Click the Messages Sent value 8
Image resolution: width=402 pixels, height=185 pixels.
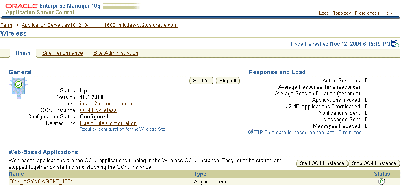(366, 120)
